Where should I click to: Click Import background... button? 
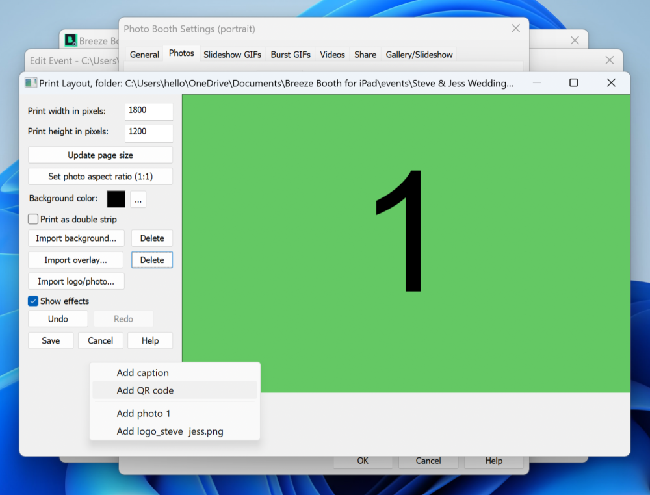[76, 238]
